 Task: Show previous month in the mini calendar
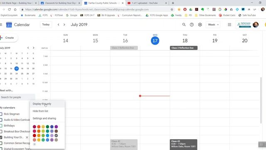(28, 48)
